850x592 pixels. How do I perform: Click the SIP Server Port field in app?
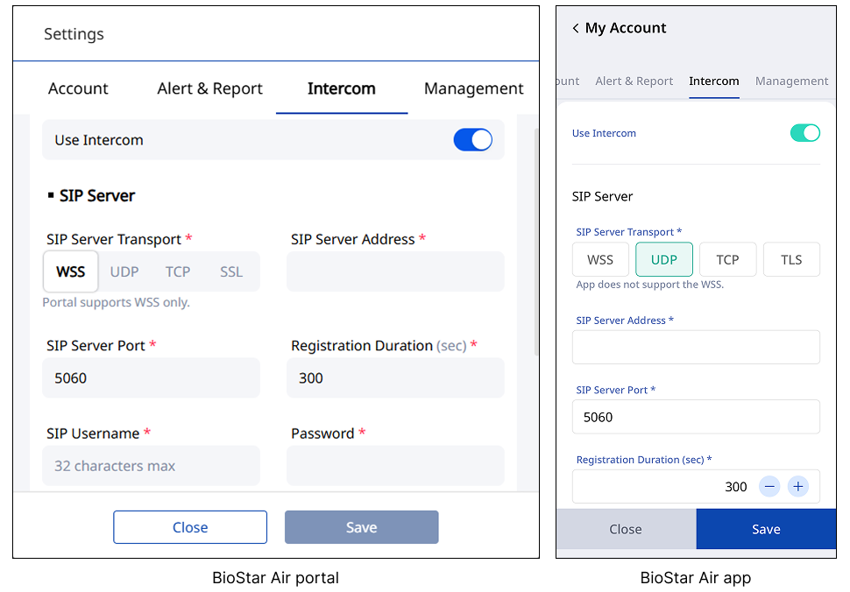(x=696, y=417)
